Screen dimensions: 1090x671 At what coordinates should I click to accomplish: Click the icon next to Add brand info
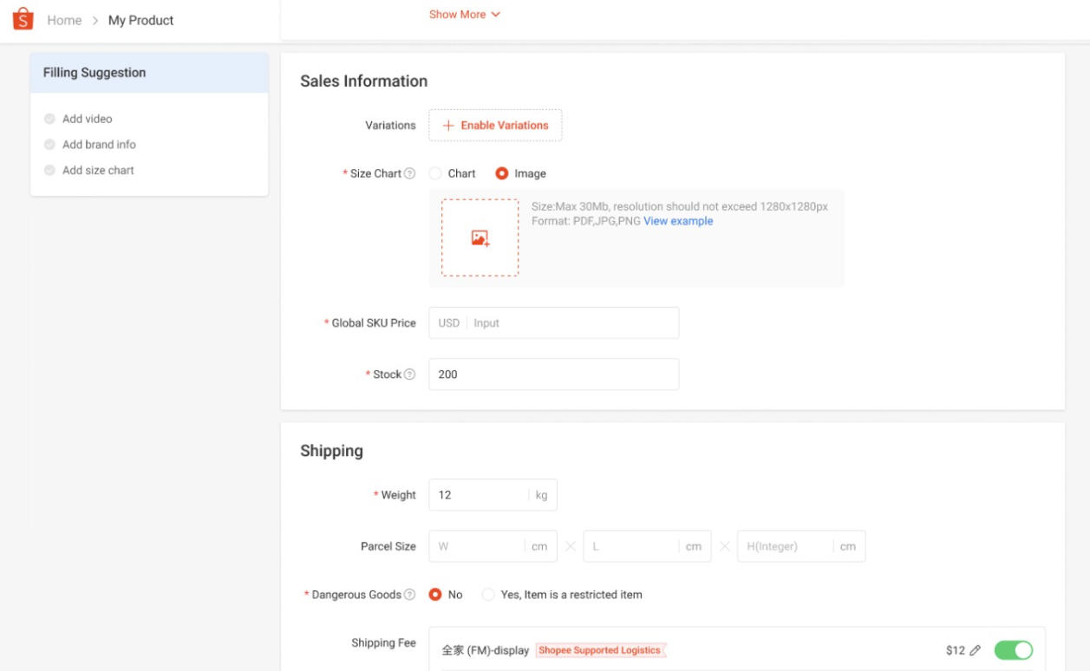(49, 144)
